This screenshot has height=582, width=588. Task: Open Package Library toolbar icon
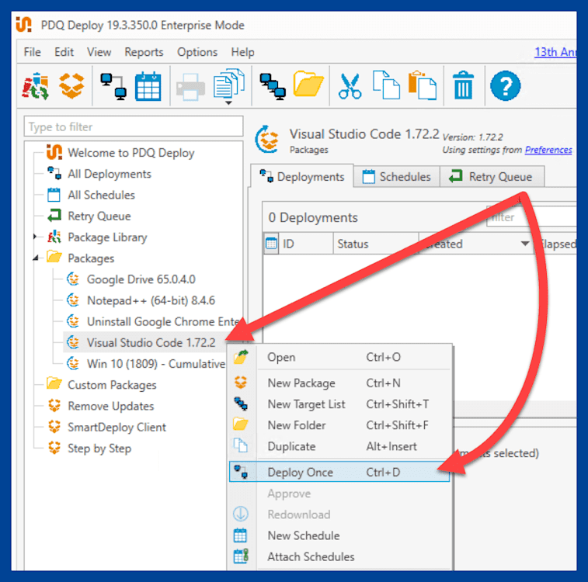tap(35, 86)
